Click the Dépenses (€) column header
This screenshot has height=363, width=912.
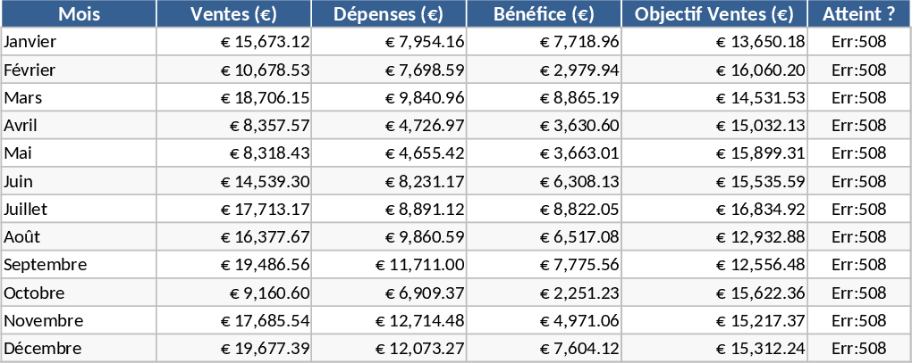click(389, 14)
